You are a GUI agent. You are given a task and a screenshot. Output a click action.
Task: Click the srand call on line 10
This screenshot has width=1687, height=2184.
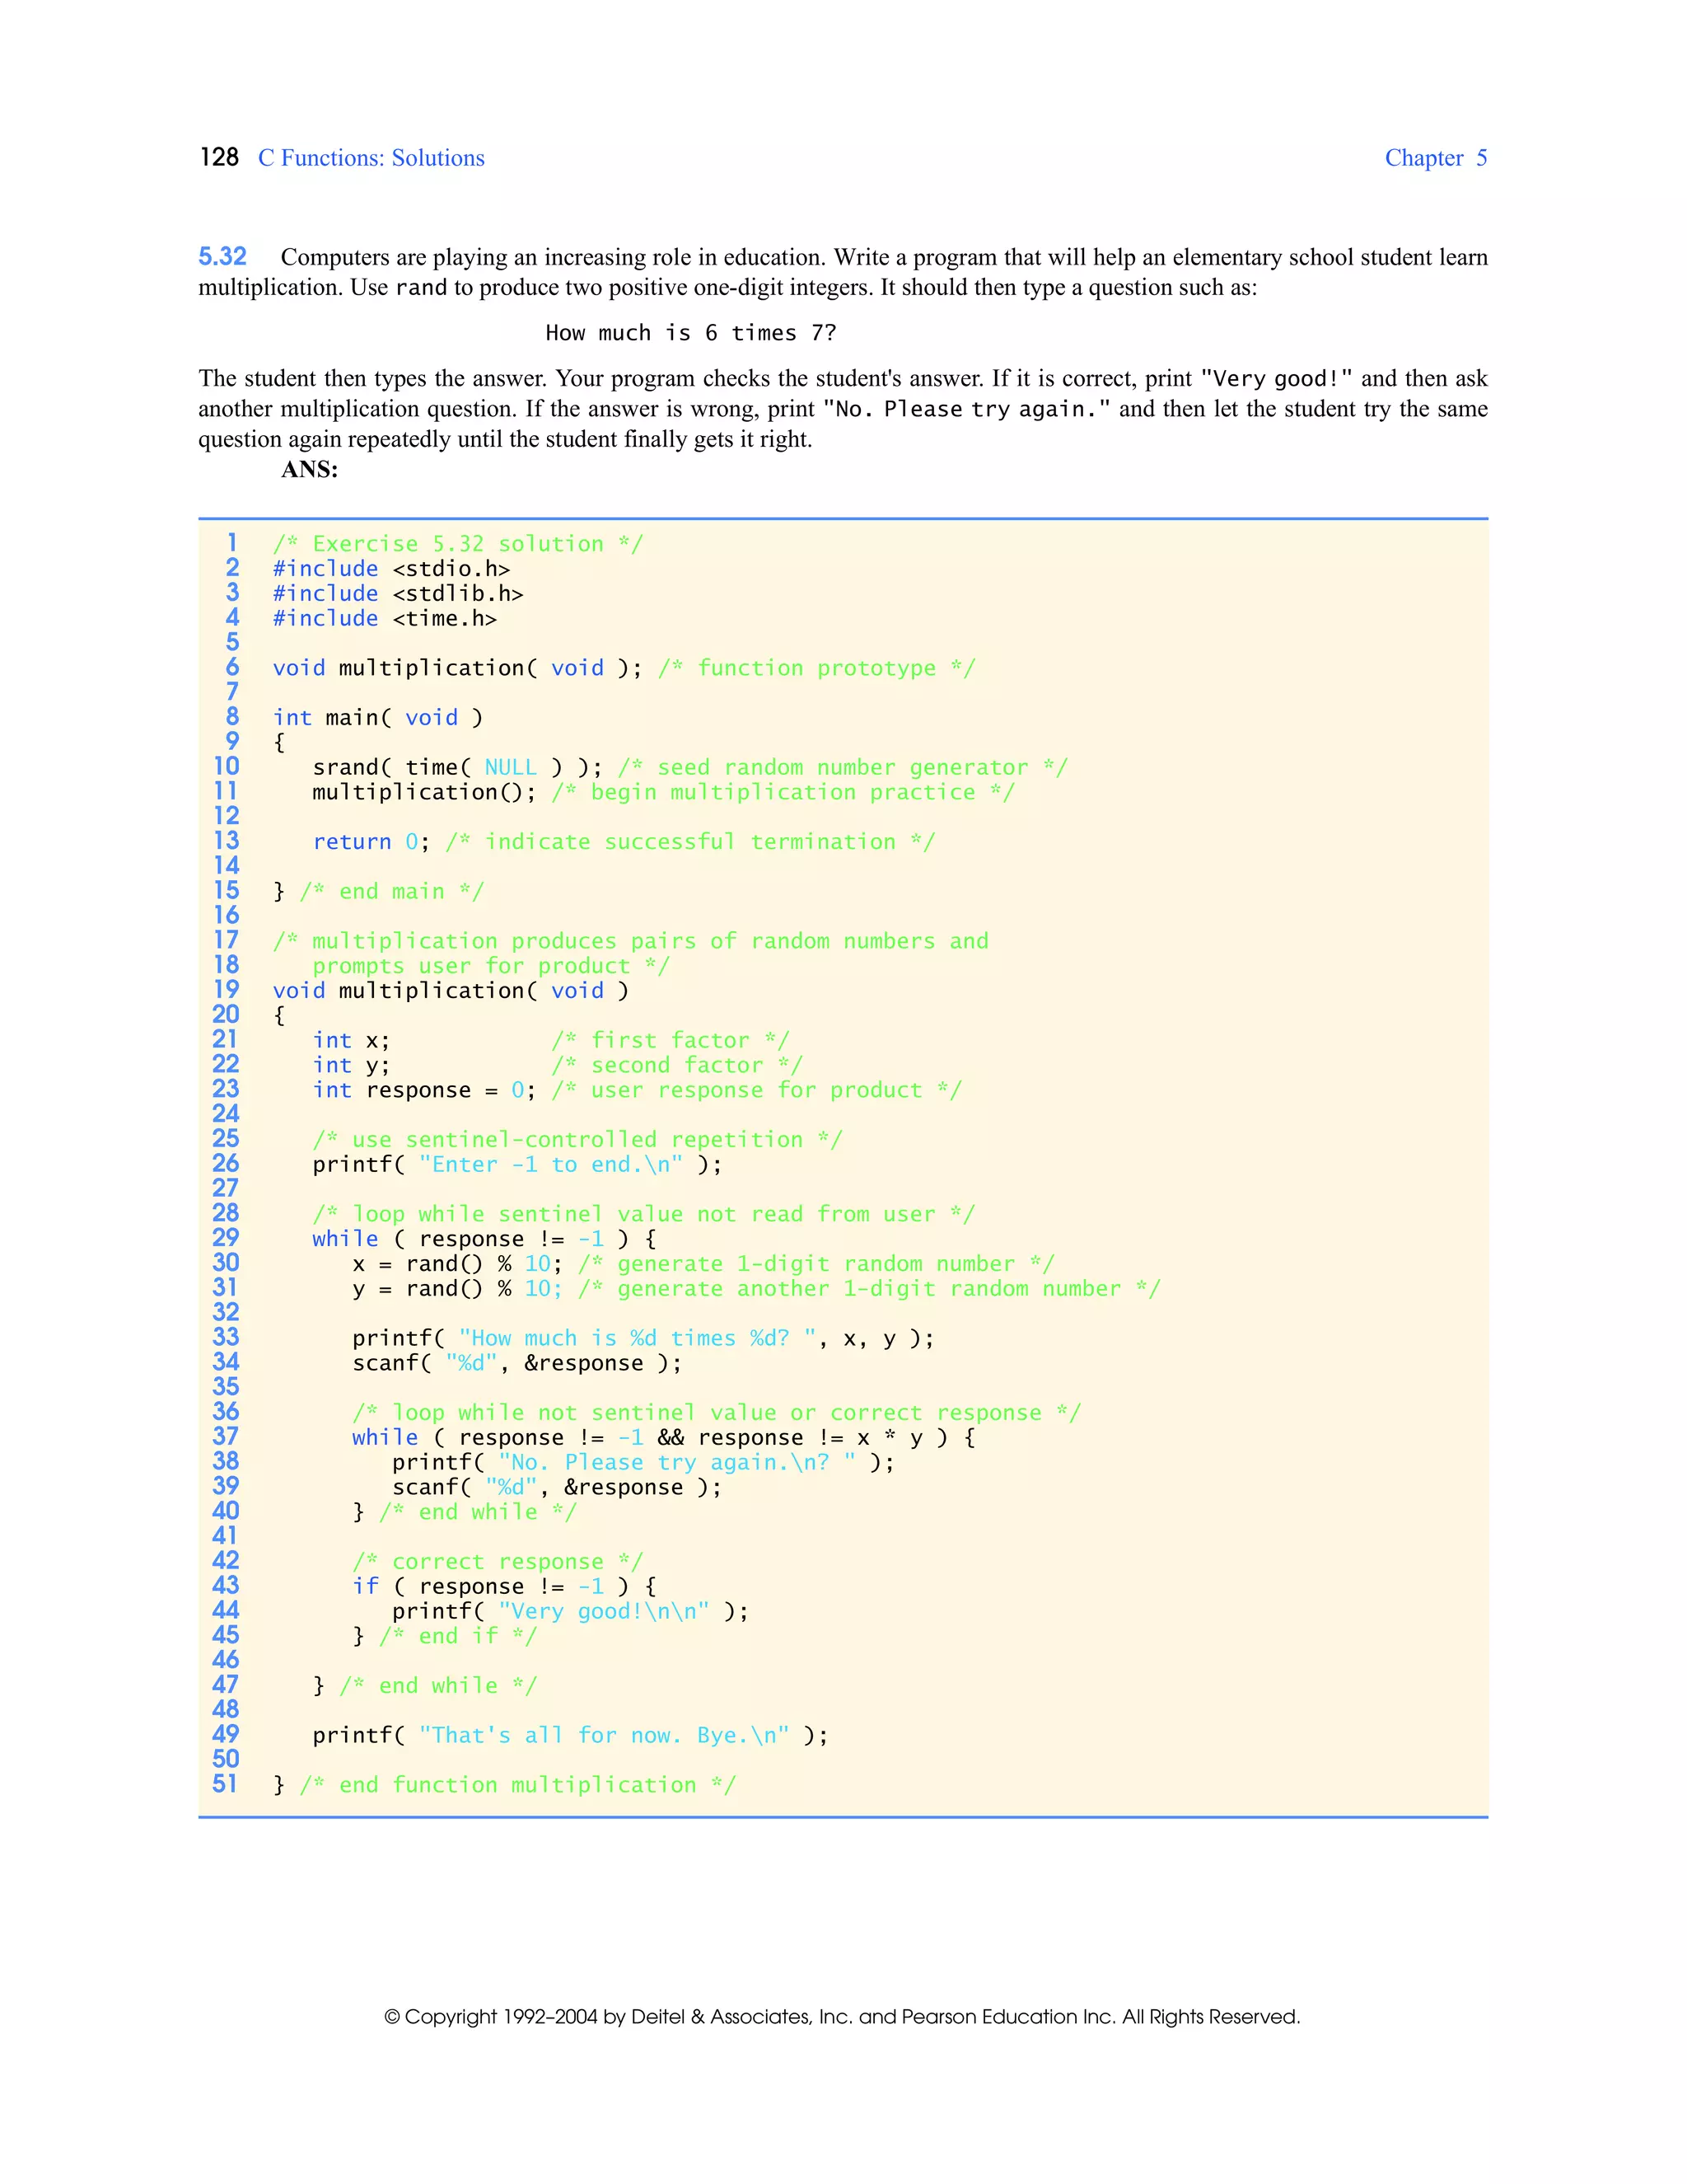pos(456,767)
